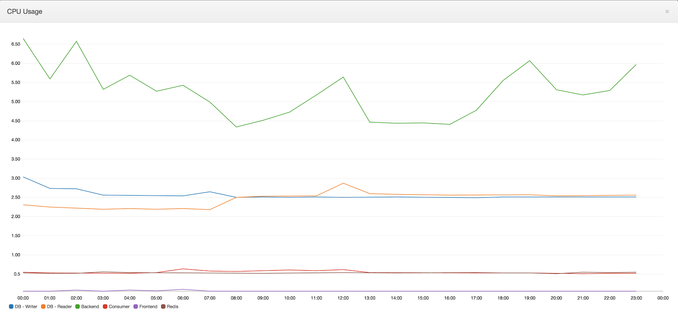678x318 pixels.
Task: Click the DB - Reader orange legend swatch
Action: (x=43, y=307)
